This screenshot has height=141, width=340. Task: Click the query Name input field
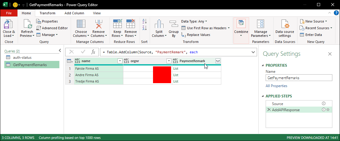click(299, 78)
